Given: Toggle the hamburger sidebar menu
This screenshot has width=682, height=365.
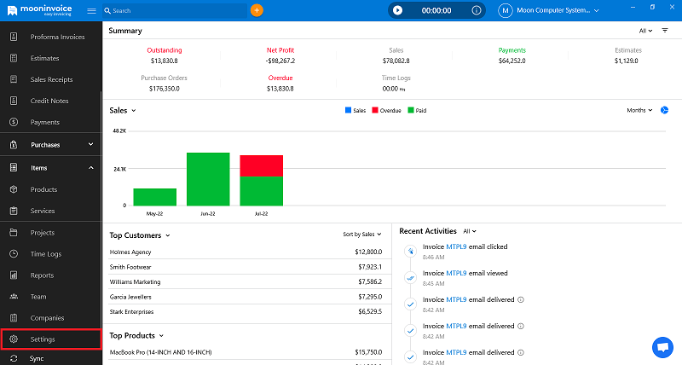Looking at the screenshot, I should tap(91, 11).
